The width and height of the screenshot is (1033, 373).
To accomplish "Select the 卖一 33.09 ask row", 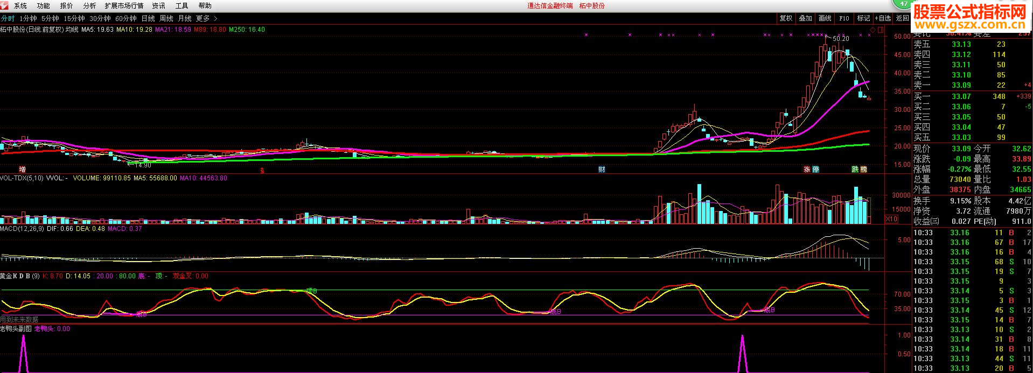I will click(972, 85).
